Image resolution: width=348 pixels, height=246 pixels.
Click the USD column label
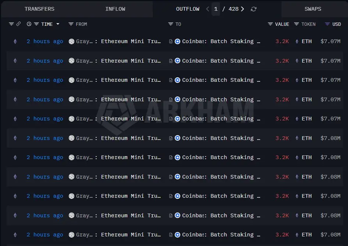337,24
